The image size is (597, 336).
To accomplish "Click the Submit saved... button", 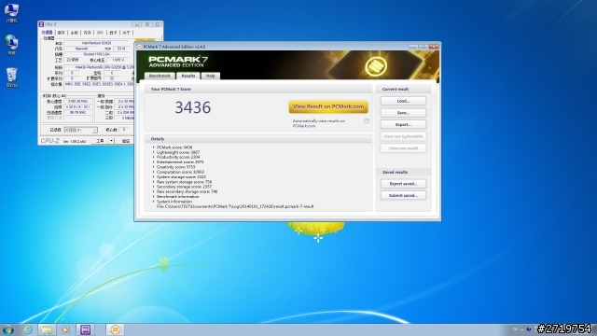I will (403, 195).
